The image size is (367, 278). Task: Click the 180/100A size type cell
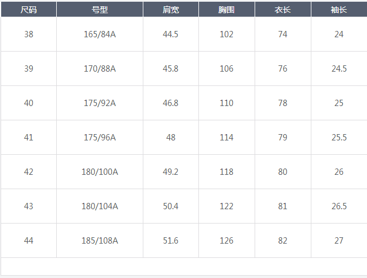(100, 172)
